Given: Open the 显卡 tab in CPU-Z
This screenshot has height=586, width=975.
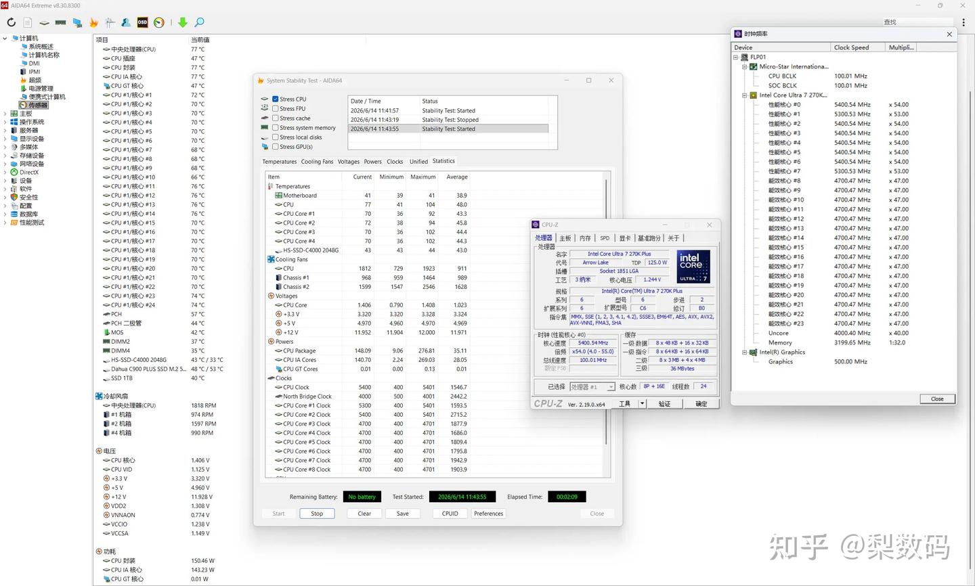Looking at the screenshot, I should tap(625, 238).
